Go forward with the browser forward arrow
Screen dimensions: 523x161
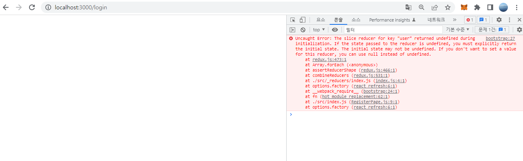pyautogui.click(x=18, y=7)
